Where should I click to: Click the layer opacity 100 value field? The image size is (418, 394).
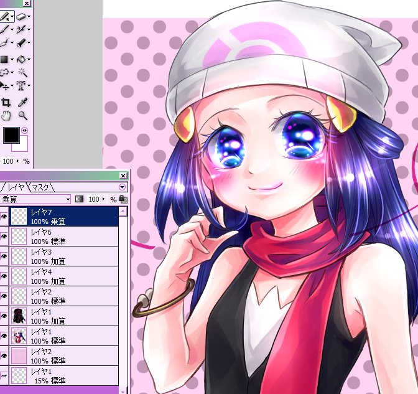point(94,199)
